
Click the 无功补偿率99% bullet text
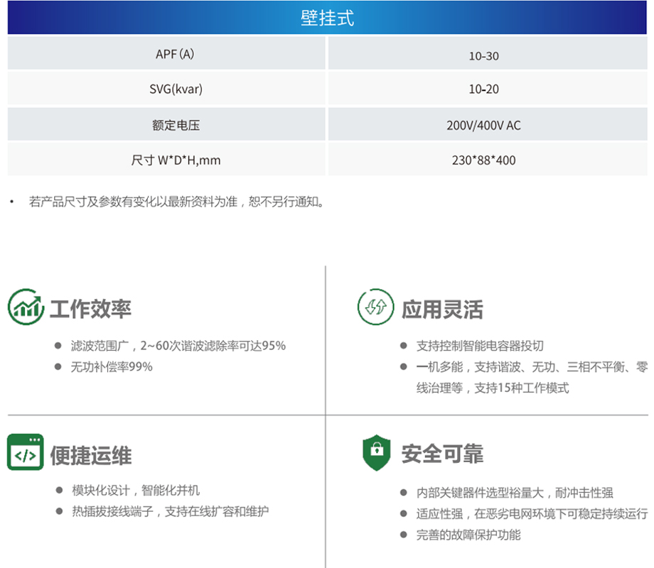[x=112, y=367]
